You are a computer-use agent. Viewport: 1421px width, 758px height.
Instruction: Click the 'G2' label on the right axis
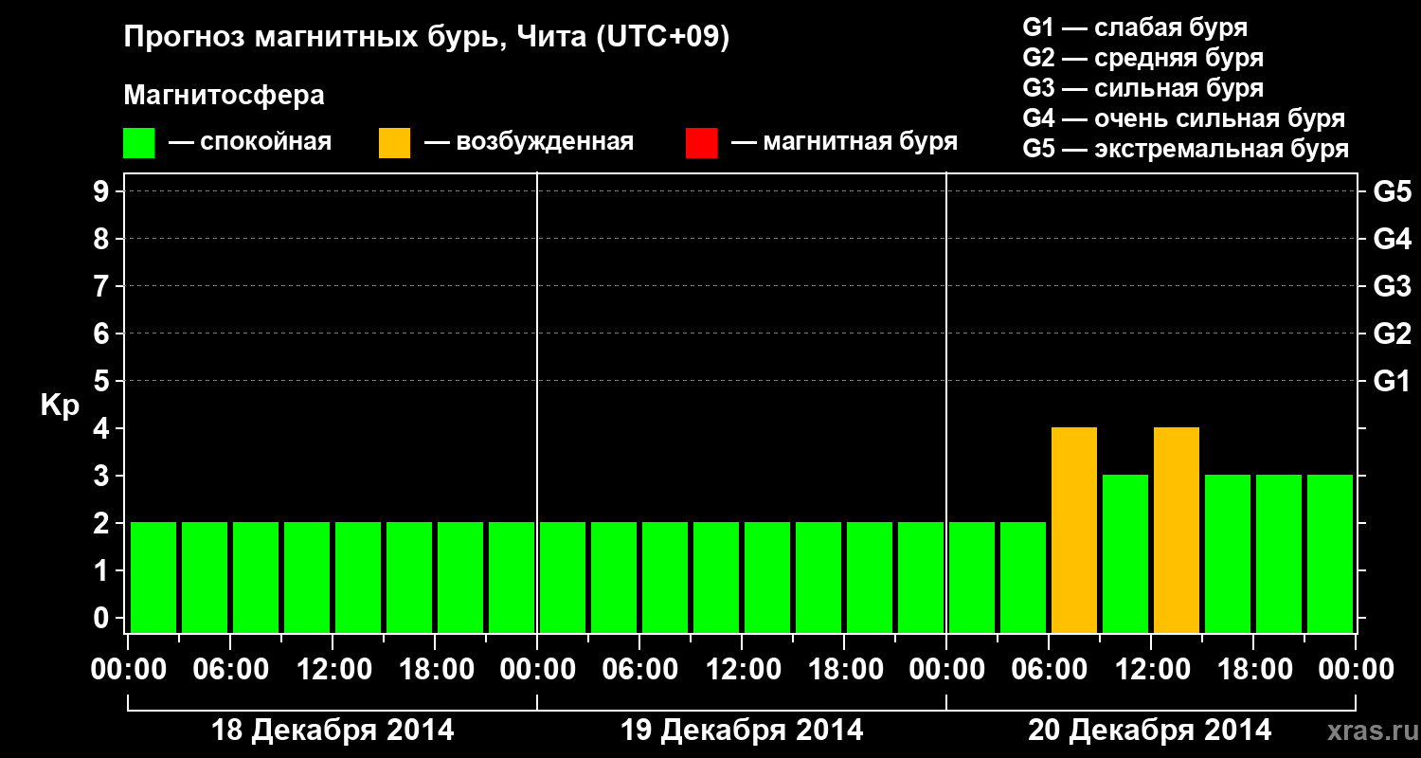[x=1392, y=334]
